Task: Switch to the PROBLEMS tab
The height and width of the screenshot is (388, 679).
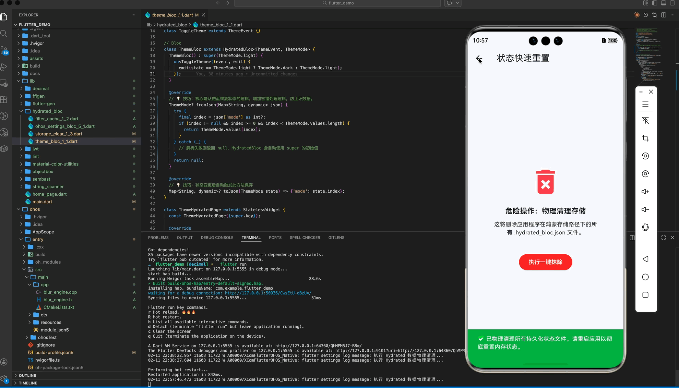Action: [x=158, y=238]
